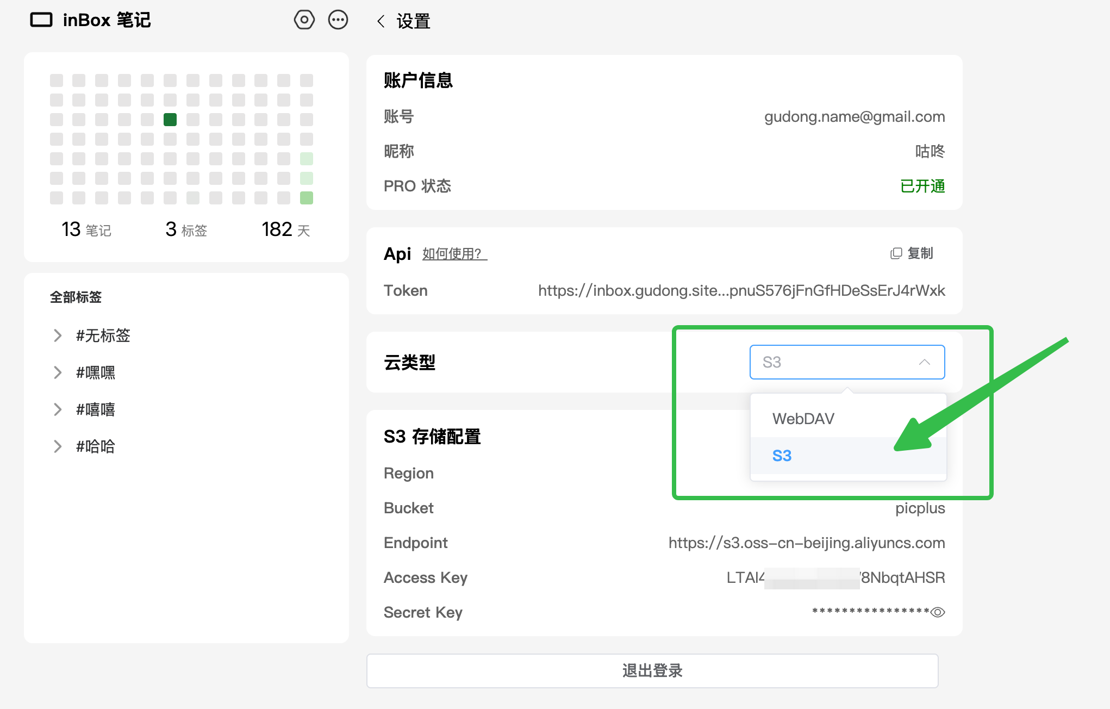Image resolution: width=1110 pixels, height=709 pixels.
Task: Click the 退出登录 logout button
Action: pos(652,671)
